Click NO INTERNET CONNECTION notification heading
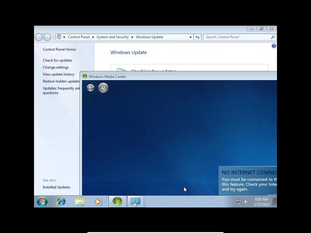This screenshot has width=311, height=233. pos(249,172)
